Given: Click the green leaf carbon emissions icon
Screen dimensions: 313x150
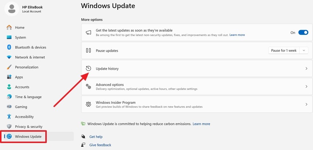Looking at the screenshot, I should click(x=83, y=124).
